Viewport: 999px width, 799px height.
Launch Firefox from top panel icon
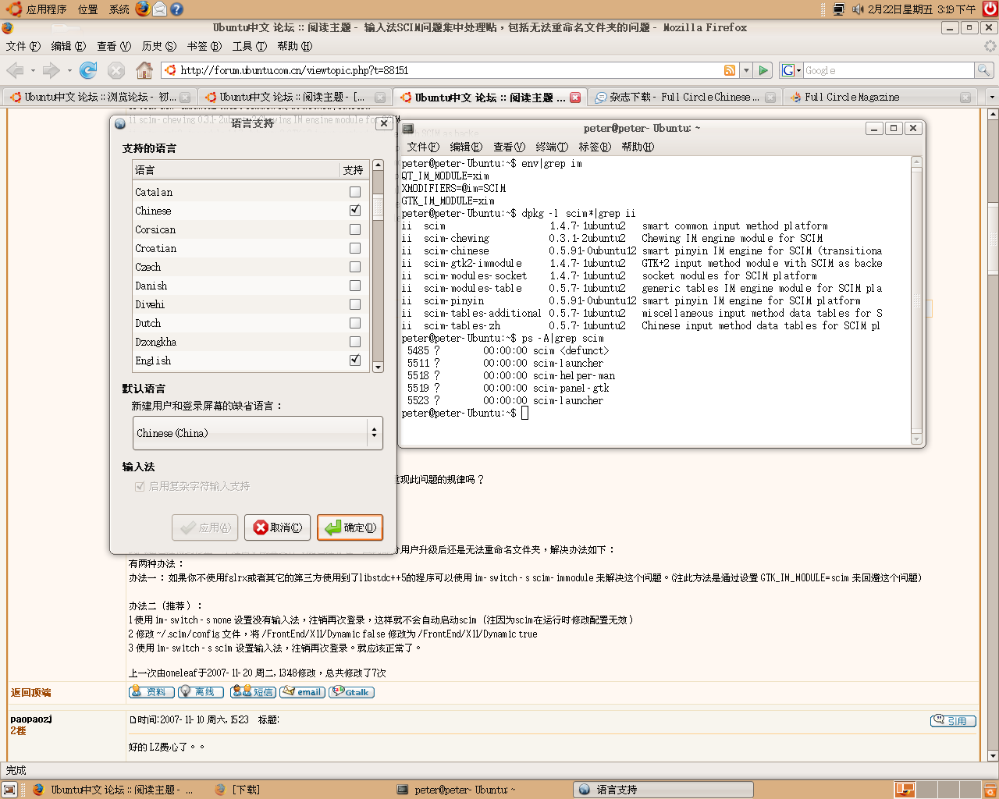pyautogui.click(x=143, y=9)
